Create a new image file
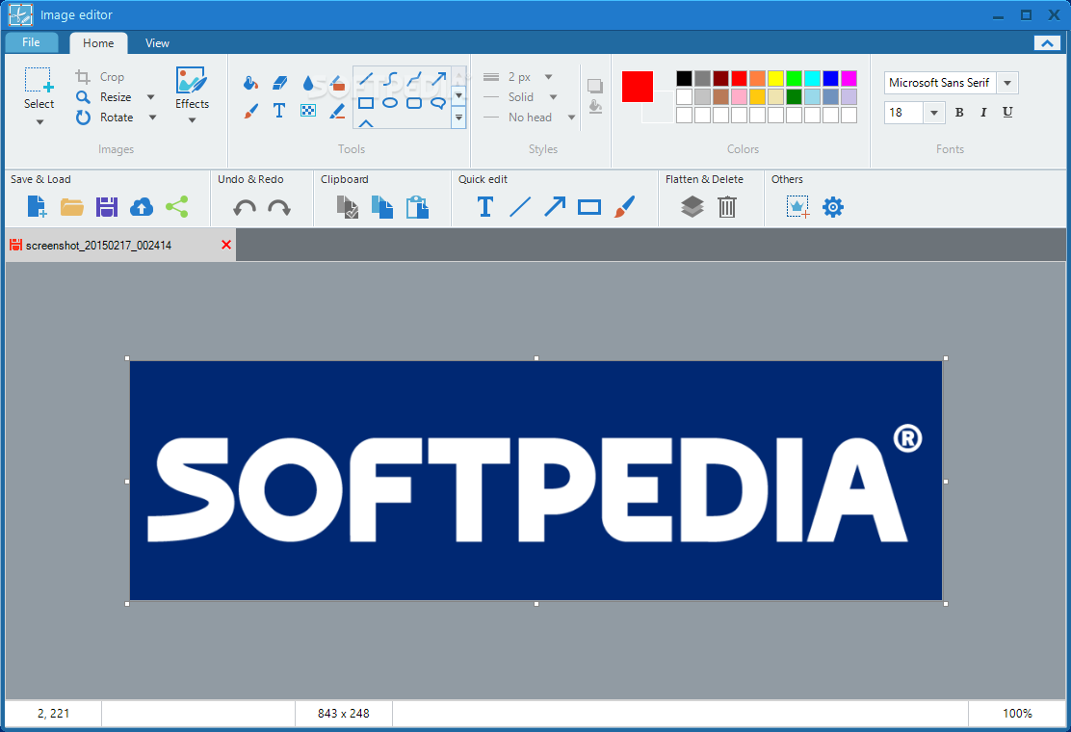 37,206
